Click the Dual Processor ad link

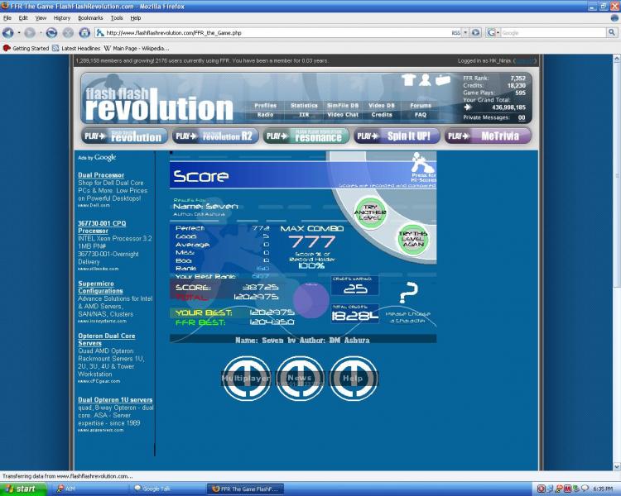click(101, 175)
